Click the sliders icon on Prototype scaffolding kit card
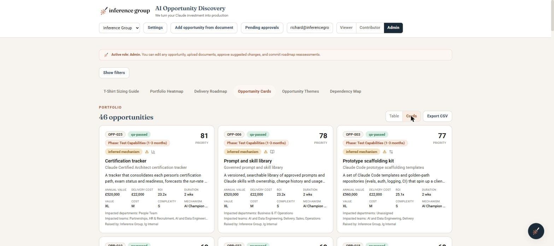The image size is (554, 246). tap(391, 152)
